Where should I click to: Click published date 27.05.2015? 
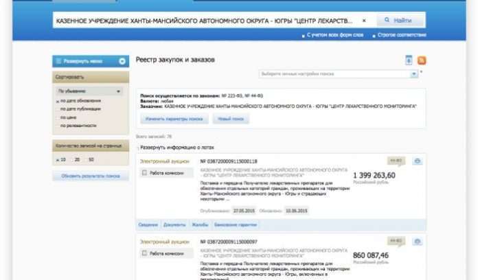(244, 211)
